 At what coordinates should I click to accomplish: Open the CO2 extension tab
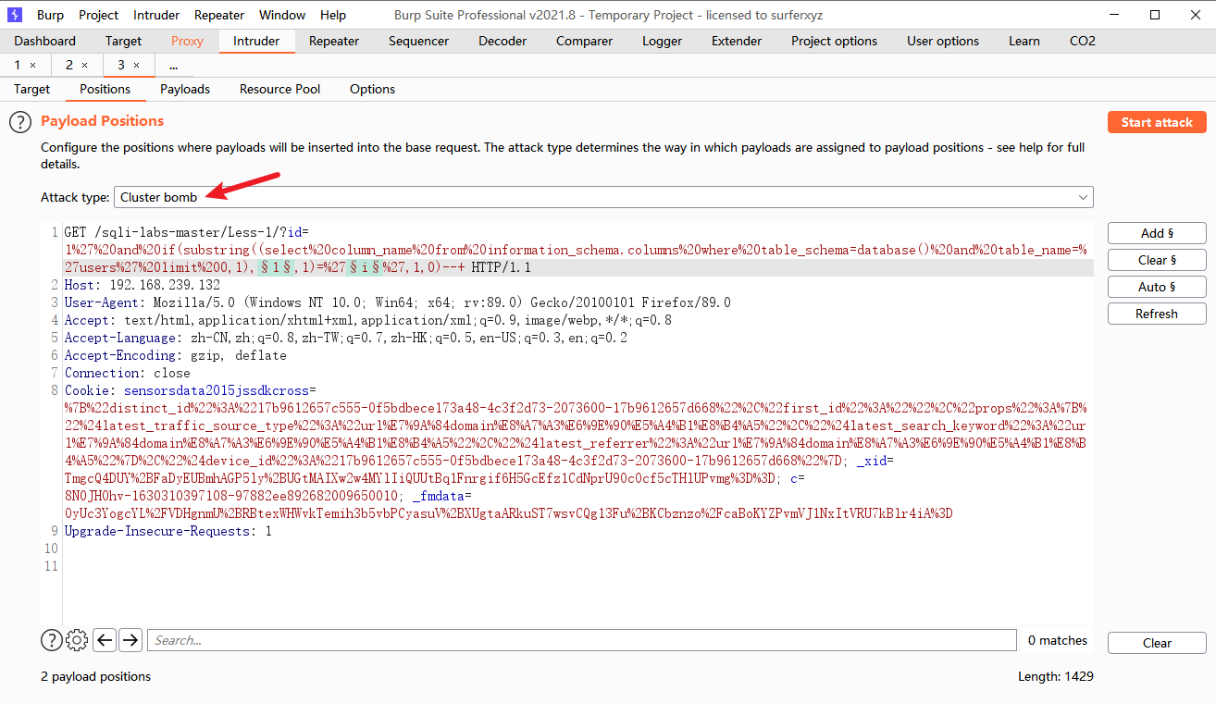pyautogui.click(x=1083, y=41)
